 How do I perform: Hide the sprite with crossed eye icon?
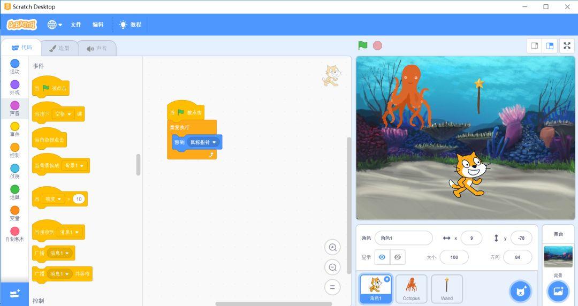397,257
